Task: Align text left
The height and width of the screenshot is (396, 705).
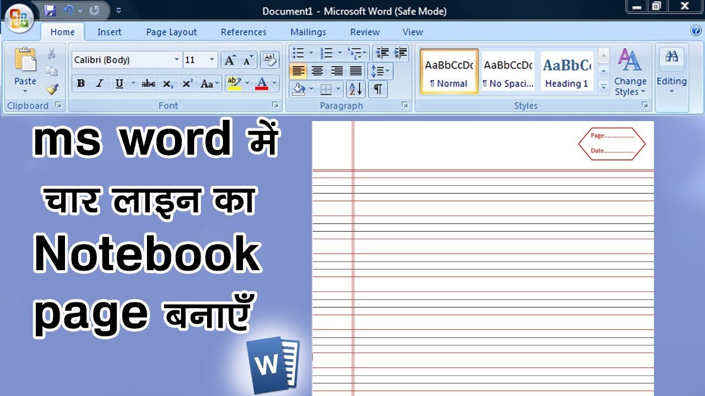Action: tap(298, 70)
